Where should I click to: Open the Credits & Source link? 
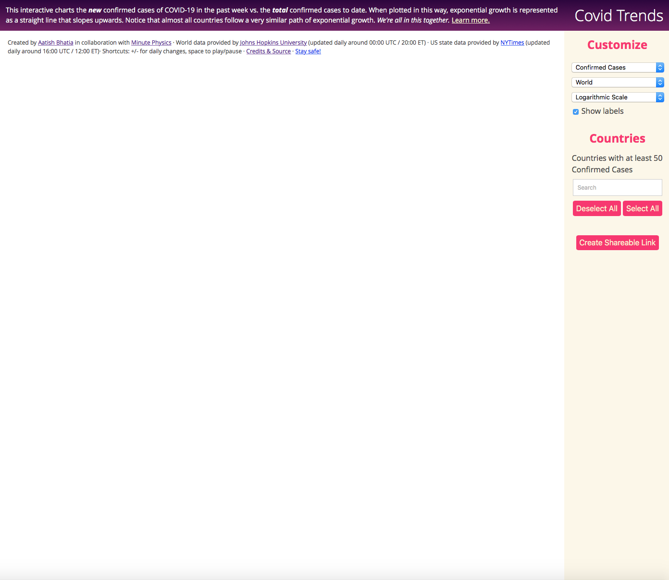pyautogui.click(x=269, y=51)
